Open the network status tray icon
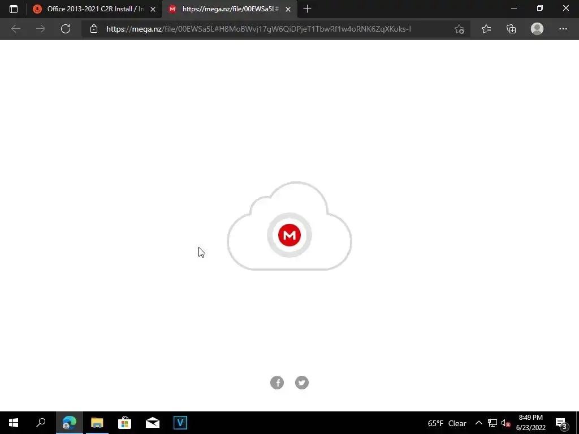The height and width of the screenshot is (434, 579). click(x=492, y=423)
